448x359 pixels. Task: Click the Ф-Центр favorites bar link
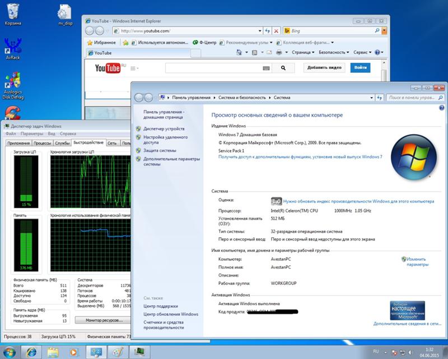tap(204, 43)
